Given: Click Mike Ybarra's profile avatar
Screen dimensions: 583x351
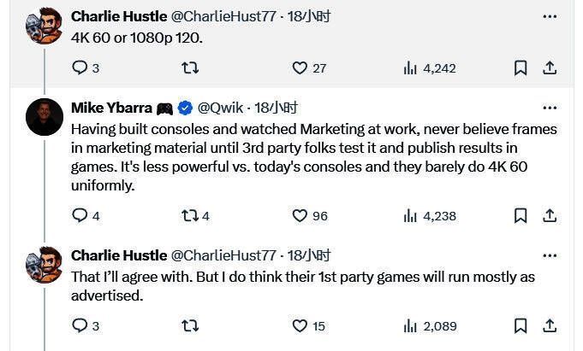Looking at the screenshot, I should pyautogui.click(x=45, y=117).
